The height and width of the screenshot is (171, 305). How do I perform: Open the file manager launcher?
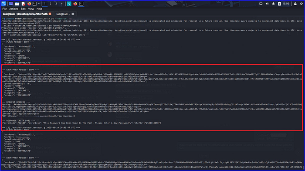tap(17, 3)
